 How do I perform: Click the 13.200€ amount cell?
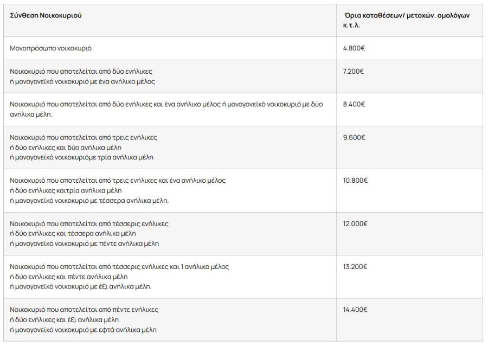[x=356, y=266]
